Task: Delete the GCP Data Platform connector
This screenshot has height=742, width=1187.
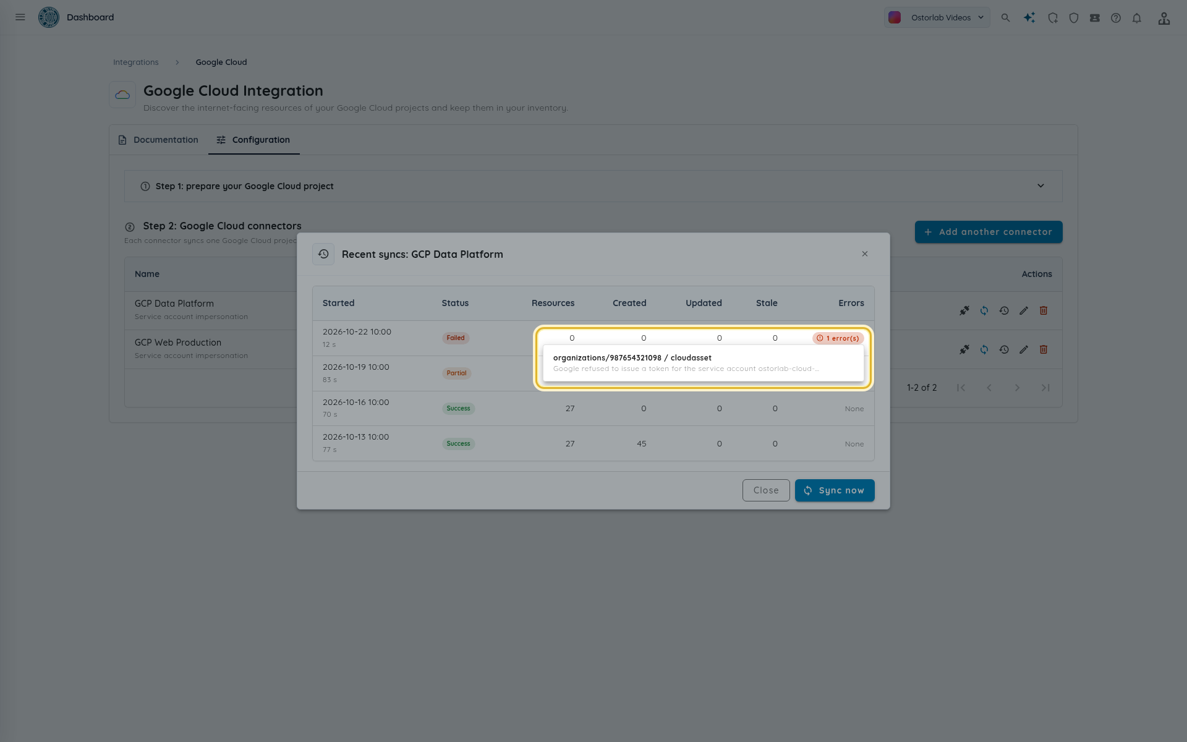Action: pyautogui.click(x=1044, y=310)
